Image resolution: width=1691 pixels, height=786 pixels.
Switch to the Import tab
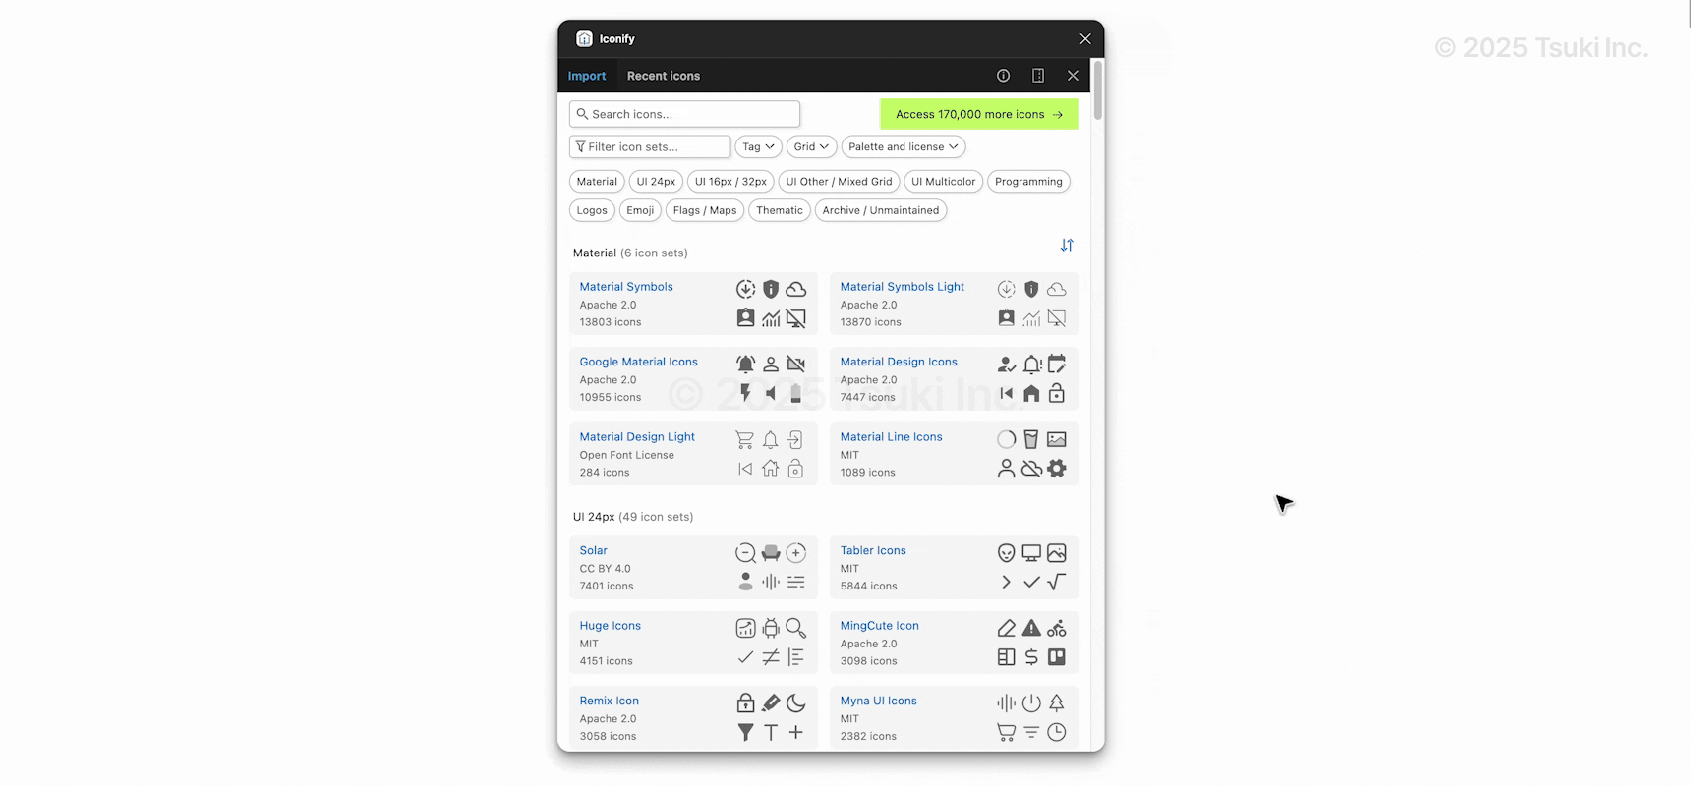(x=587, y=76)
